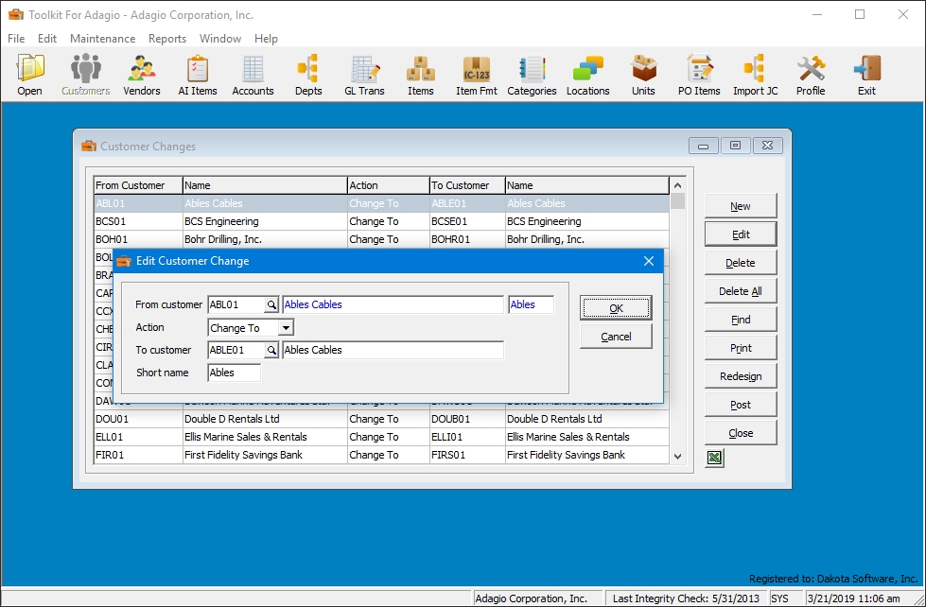Open the Reports menu
926x607 pixels.
coord(167,39)
